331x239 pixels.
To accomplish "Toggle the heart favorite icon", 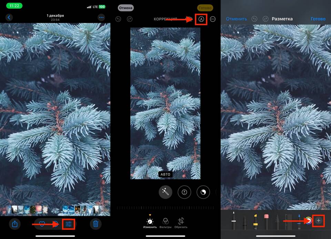I will click(x=42, y=224).
